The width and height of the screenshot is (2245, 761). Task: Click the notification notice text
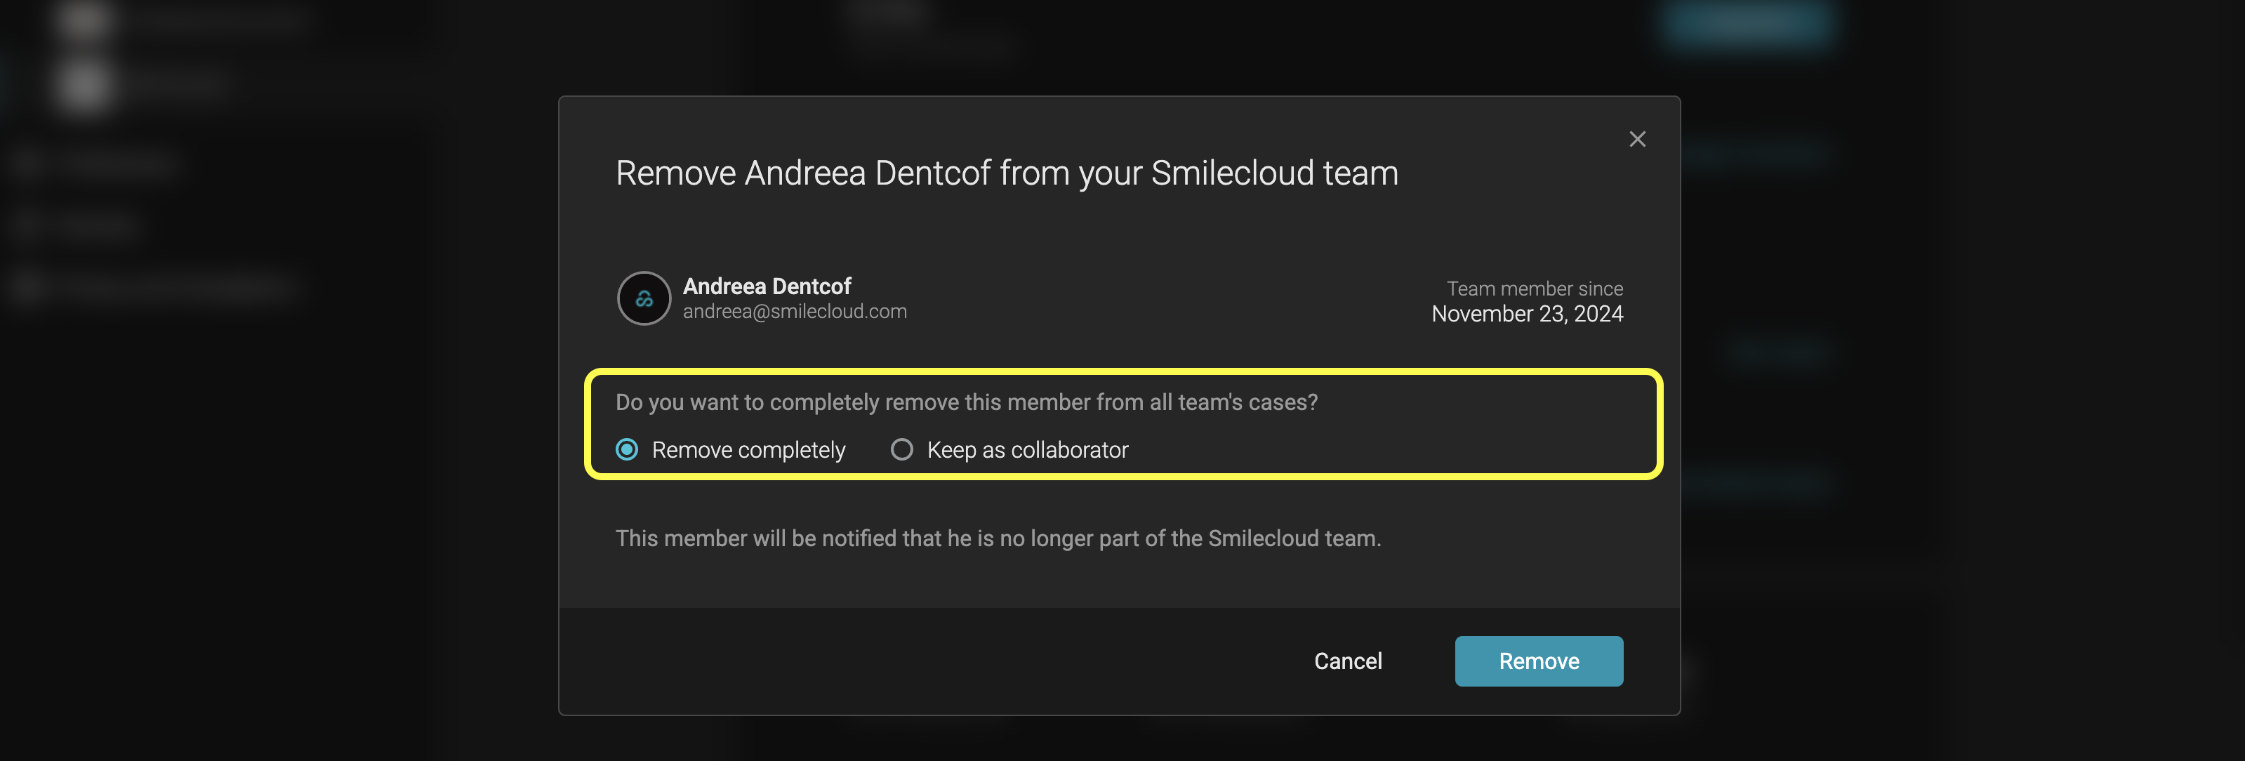[x=998, y=538]
